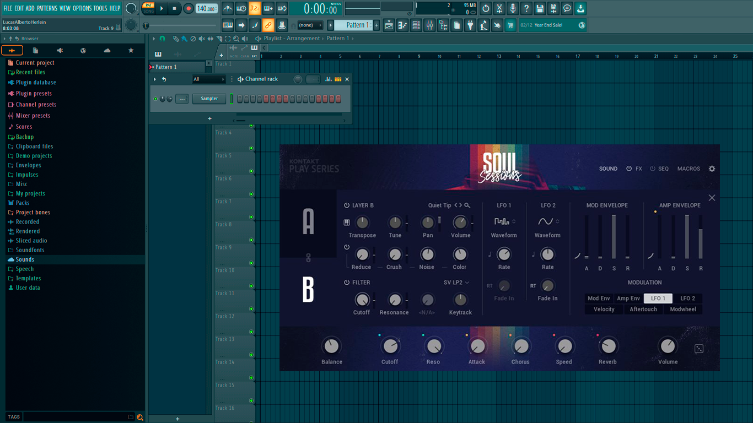This screenshot has height=423, width=753.
Task: Adjust Amp Envelope sustain slider
Action: (687, 237)
